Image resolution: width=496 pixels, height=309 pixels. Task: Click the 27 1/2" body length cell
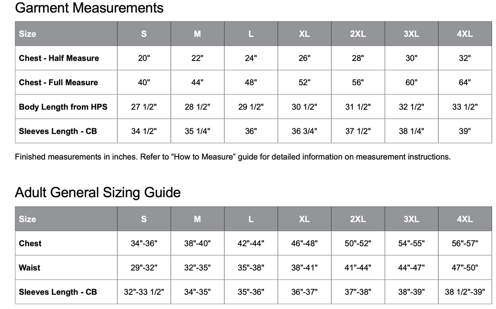[x=144, y=107]
